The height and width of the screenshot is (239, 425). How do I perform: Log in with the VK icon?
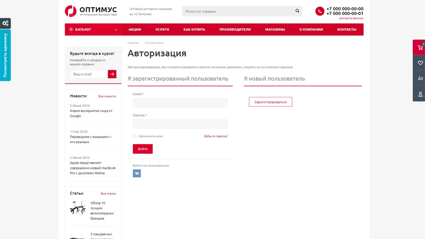click(137, 173)
